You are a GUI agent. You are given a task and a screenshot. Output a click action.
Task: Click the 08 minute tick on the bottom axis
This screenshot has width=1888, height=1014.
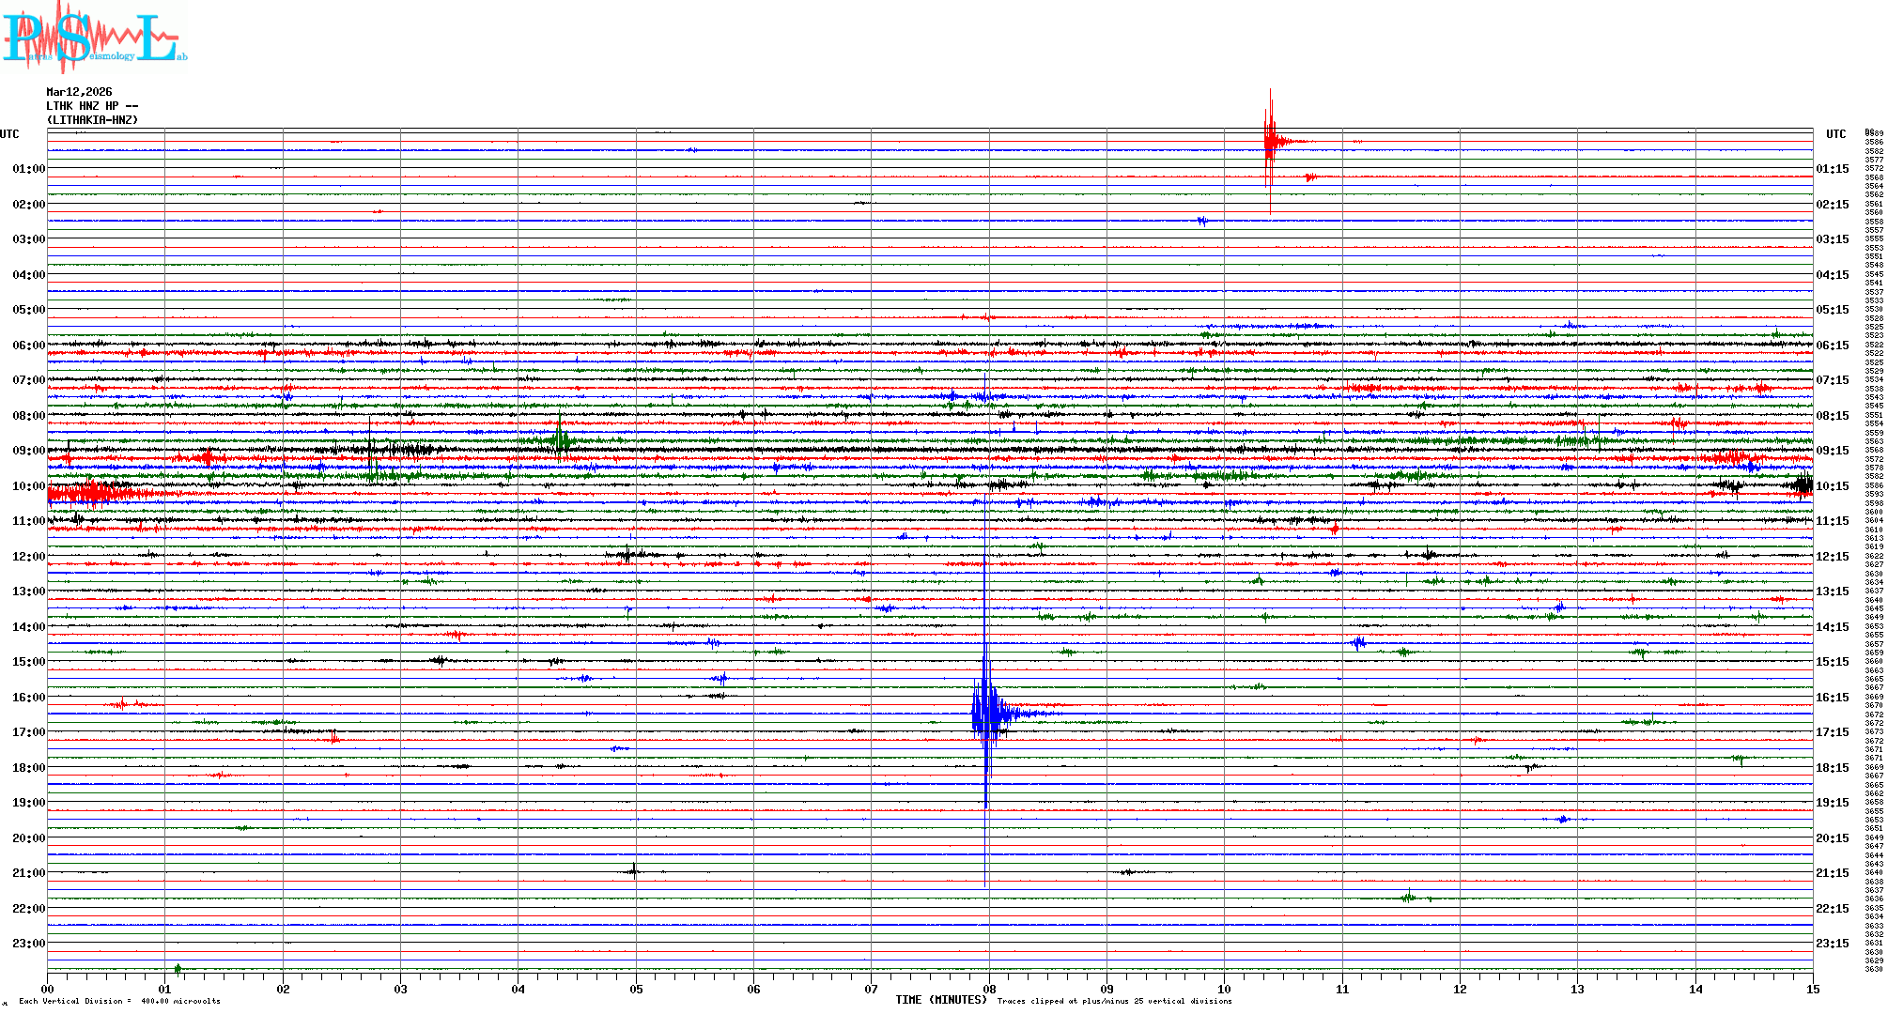(x=989, y=989)
